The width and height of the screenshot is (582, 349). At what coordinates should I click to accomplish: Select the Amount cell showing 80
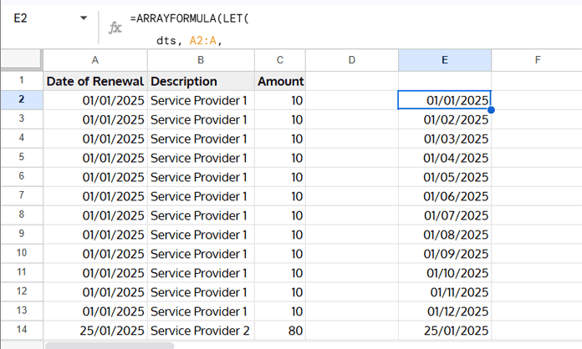[280, 331]
